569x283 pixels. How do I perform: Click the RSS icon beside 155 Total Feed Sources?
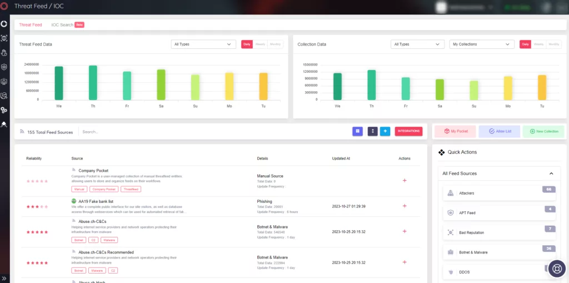coord(22,132)
